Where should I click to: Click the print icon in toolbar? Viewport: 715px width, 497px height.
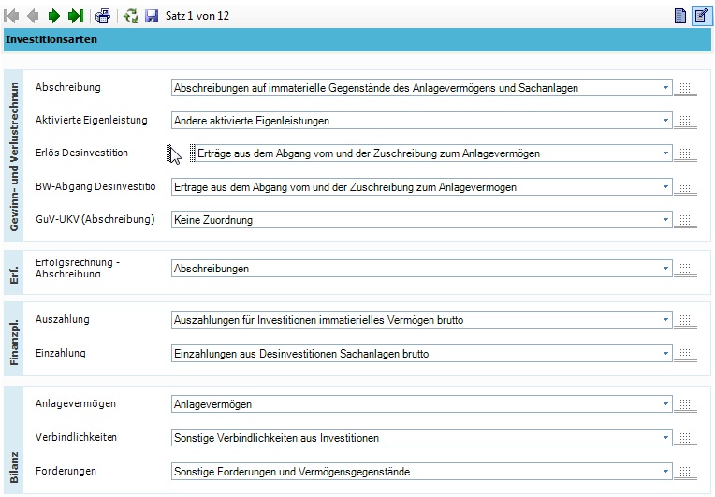coord(103,16)
